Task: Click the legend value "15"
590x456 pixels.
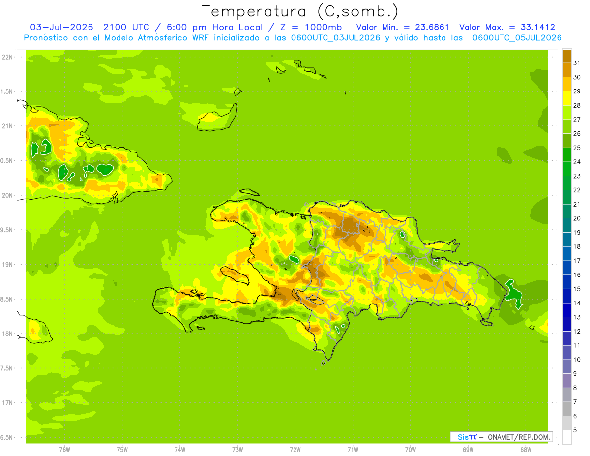Action: (577, 289)
